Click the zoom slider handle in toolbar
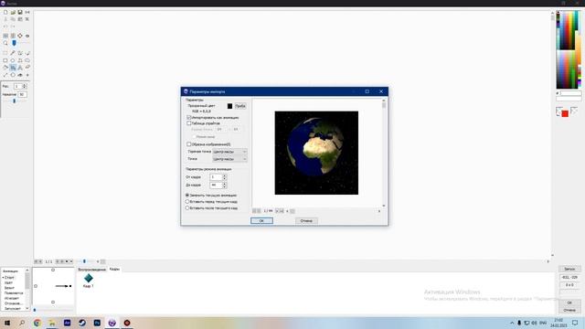 15,43
